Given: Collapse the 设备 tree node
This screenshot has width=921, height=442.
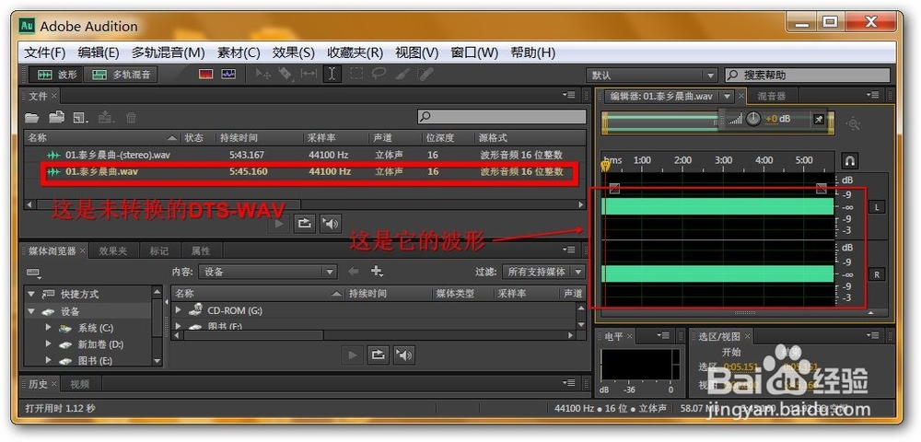Looking at the screenshot, I should (x=30, y=311).
